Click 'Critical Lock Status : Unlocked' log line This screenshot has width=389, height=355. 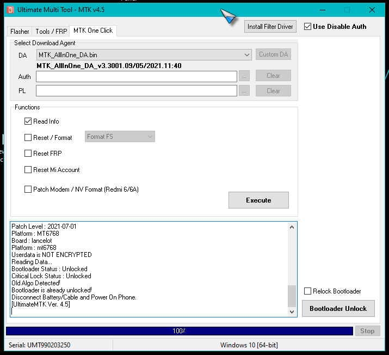[x=51, y=276]
